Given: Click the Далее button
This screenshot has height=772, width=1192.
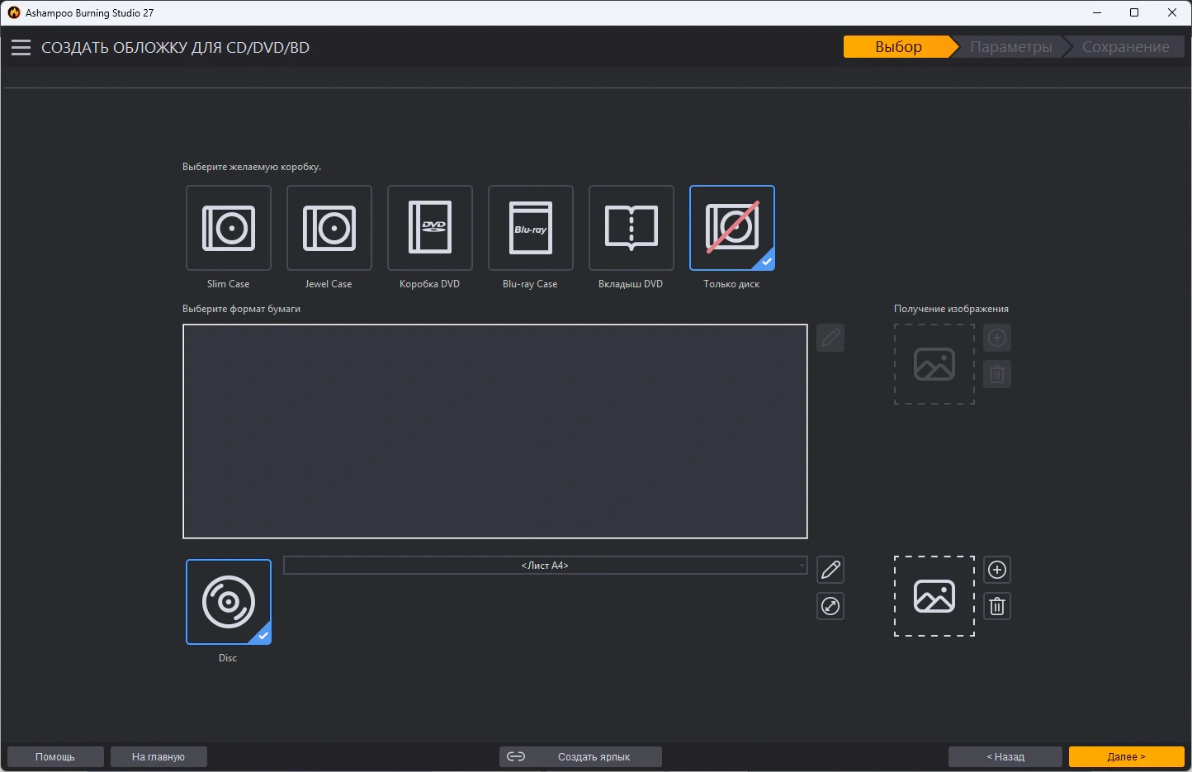Looking at the screenshot, I should click(1127, 756).
